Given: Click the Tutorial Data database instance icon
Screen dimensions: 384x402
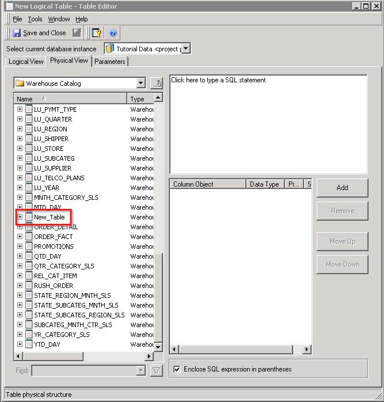Looking at the screenshot, I should (x=110, y=48).
